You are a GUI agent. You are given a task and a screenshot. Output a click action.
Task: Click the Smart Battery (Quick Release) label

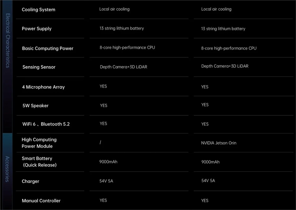click(x=39, y=162)
